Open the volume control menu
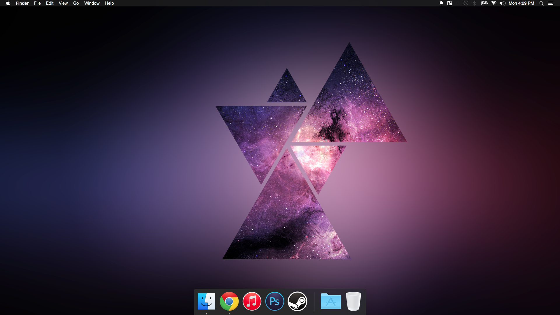Screen dimensions: 560x315 coord(502,3)
